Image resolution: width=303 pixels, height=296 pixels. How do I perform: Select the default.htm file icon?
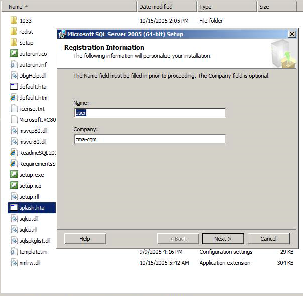point(14,98)
